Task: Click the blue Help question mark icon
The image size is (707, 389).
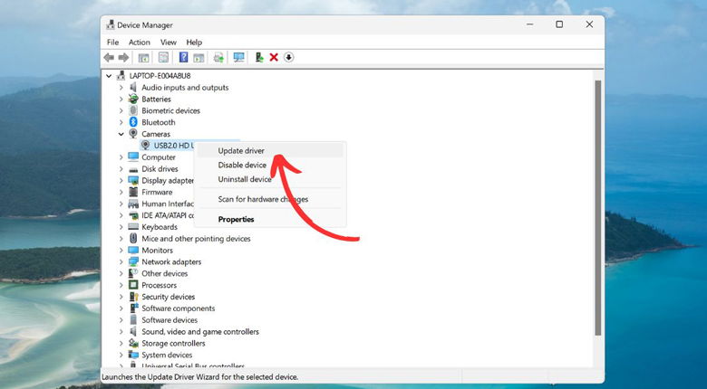Action: click(183, 57)
